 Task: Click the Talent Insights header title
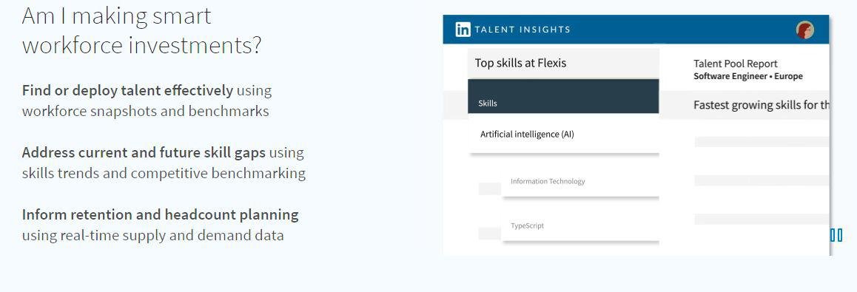pyautogui.click(x=522, y=30)
